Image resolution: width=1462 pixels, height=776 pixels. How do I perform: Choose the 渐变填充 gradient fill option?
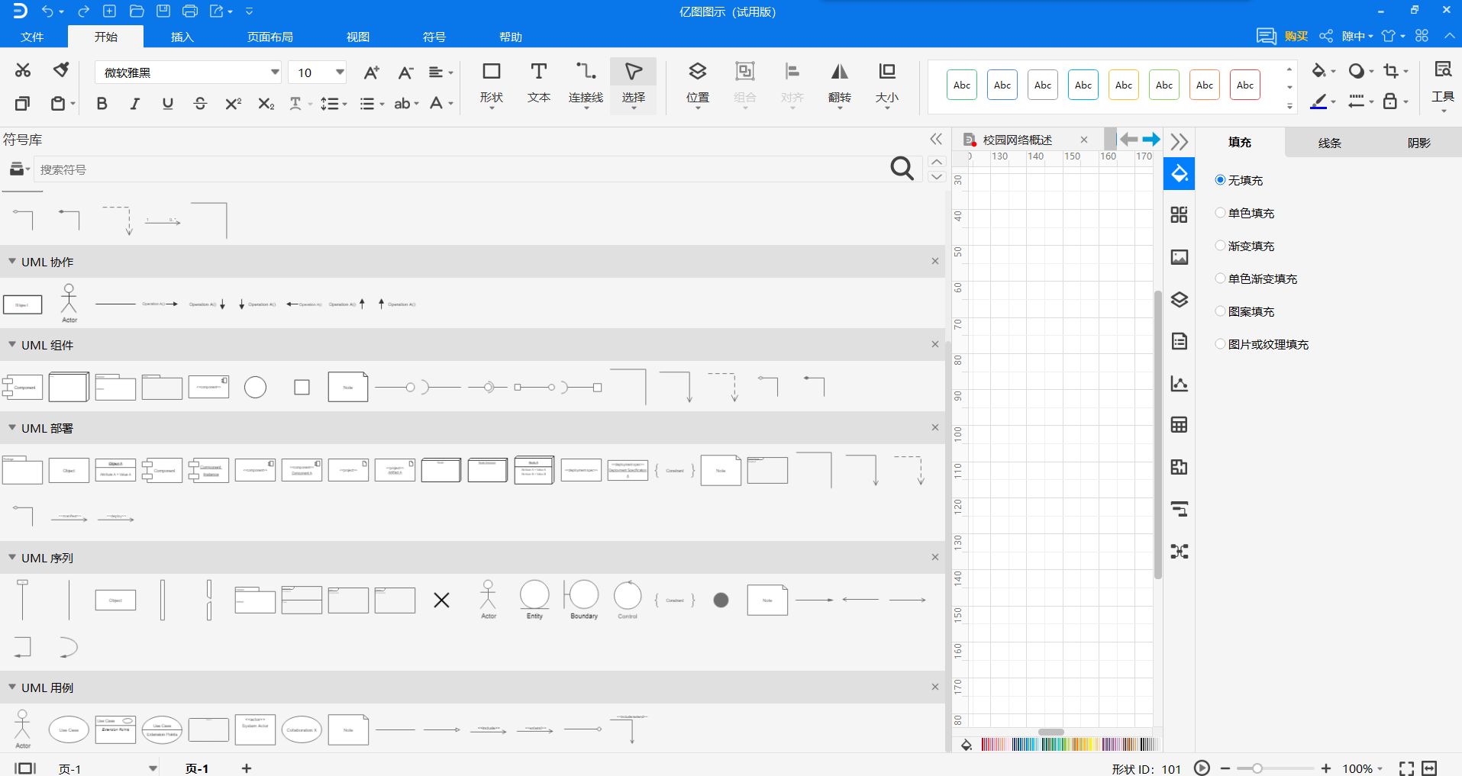[x=1244, y=246]
